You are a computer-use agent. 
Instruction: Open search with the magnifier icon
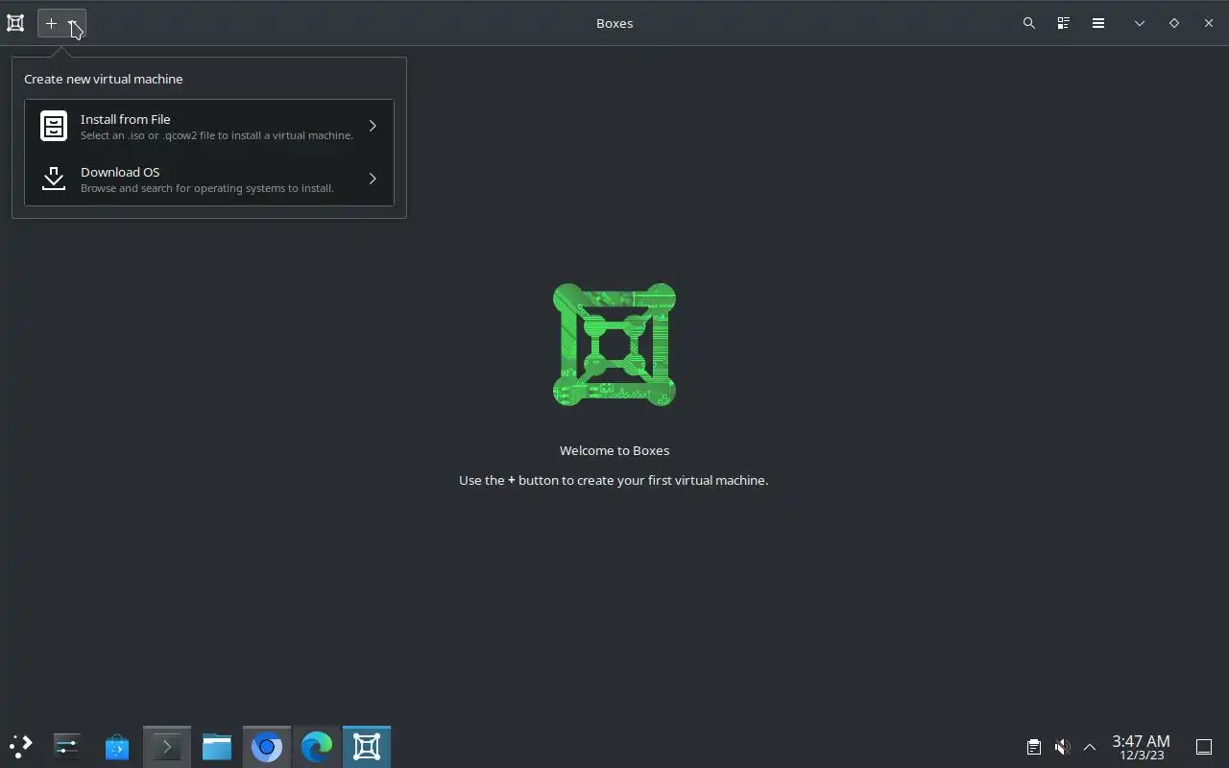[x=1029, y=23]
